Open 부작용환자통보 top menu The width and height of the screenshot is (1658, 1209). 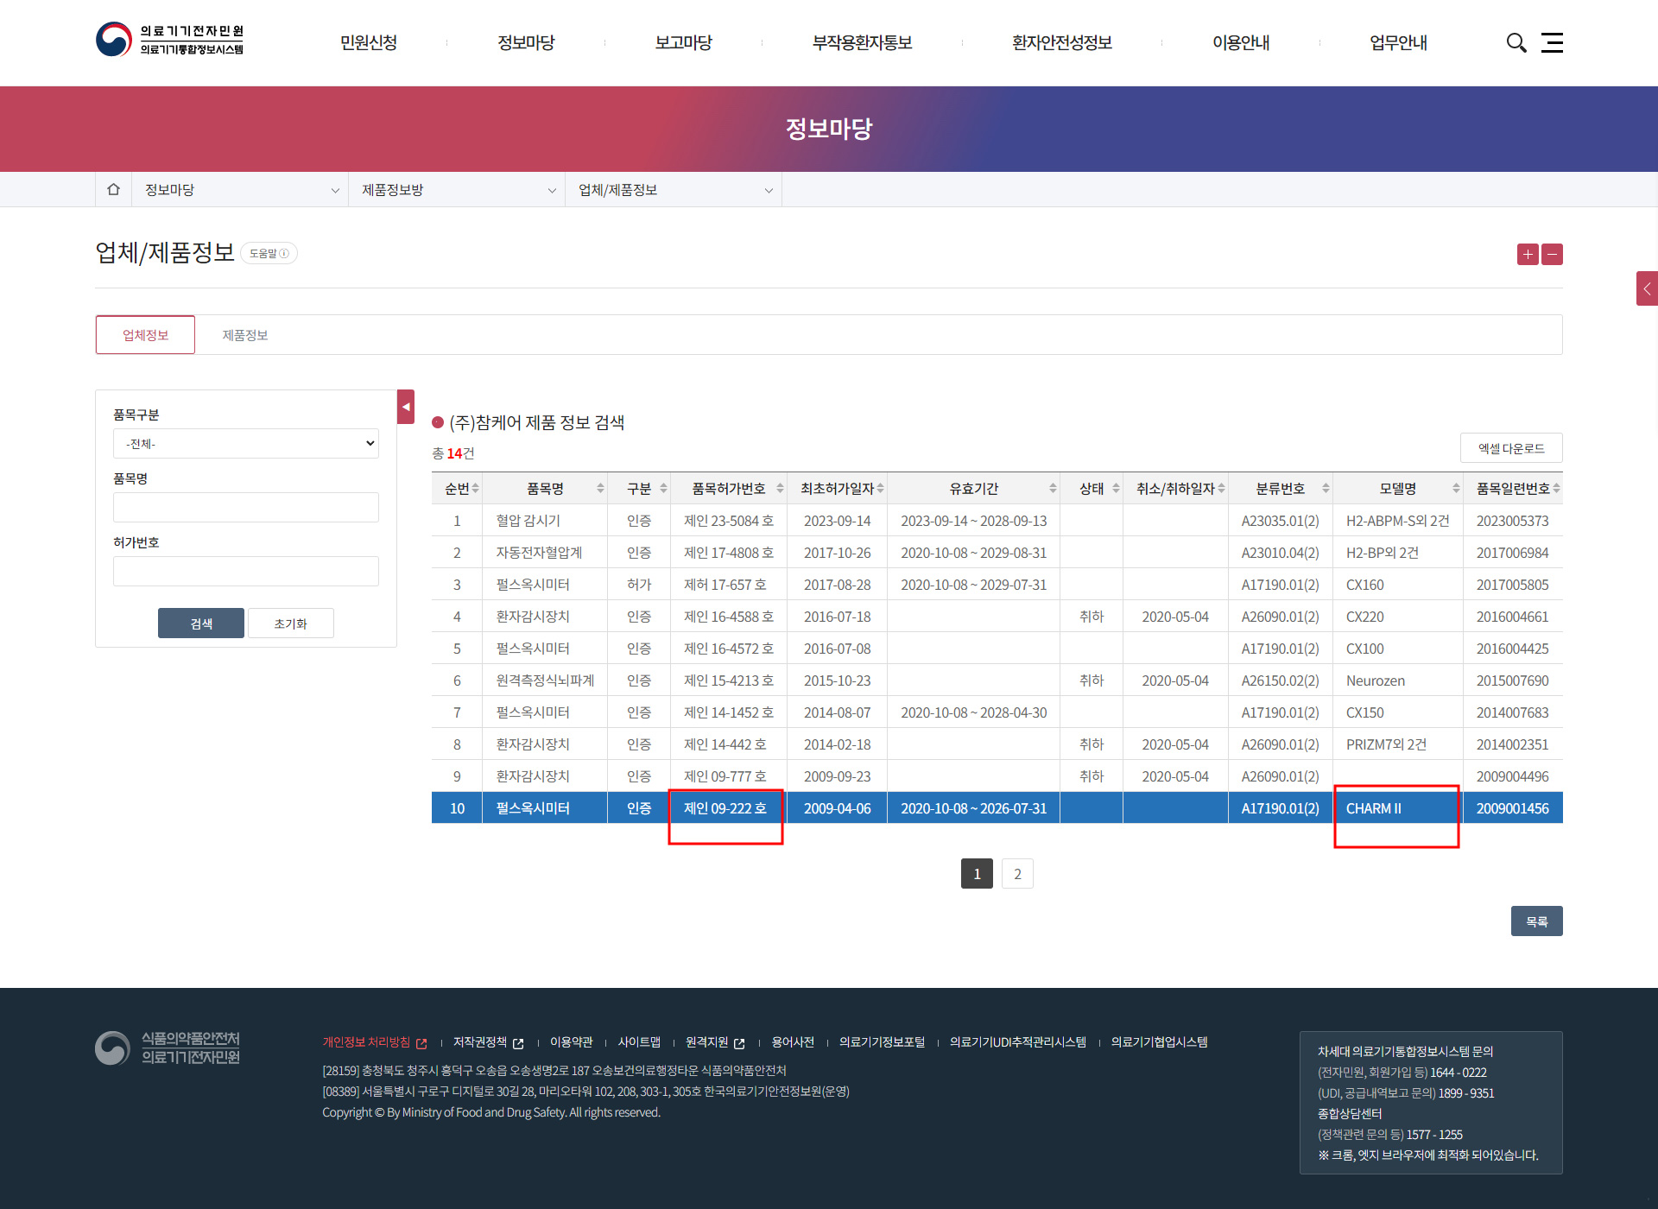[862, 42]
